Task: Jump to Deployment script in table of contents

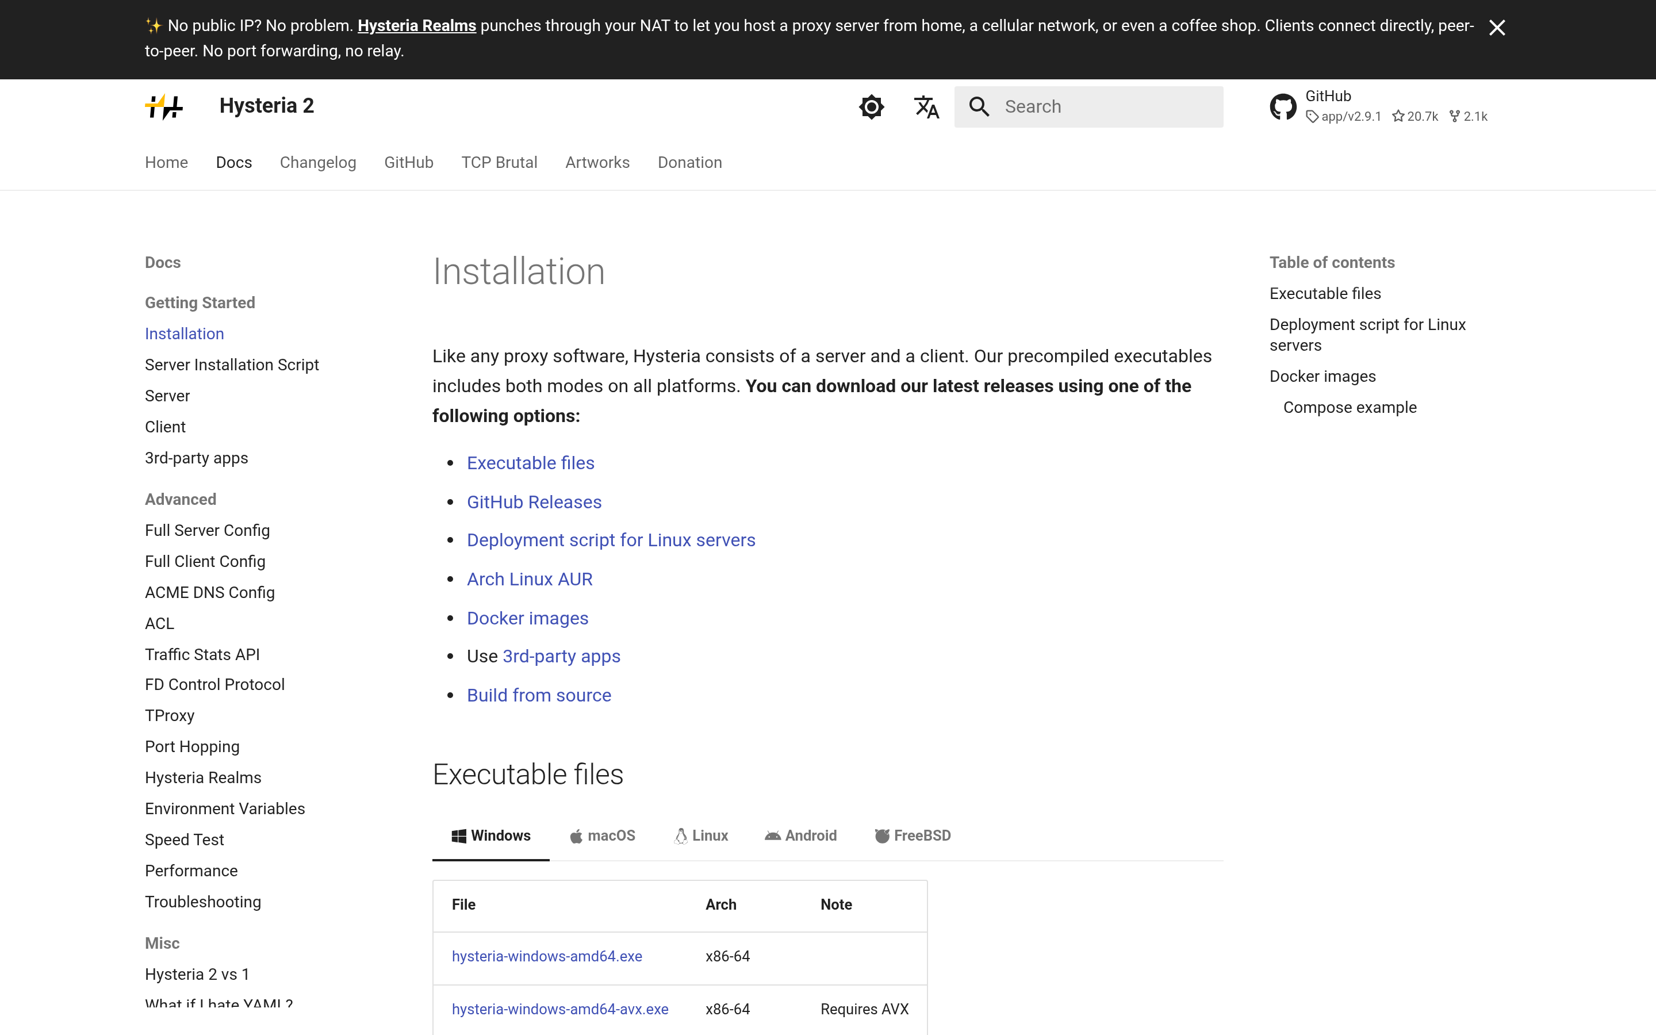Action: tap(1367, 335)
